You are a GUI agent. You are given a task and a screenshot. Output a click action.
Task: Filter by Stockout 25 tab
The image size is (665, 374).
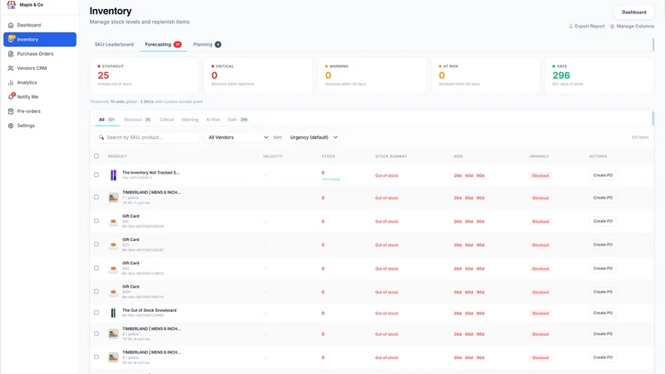[137, 120]
